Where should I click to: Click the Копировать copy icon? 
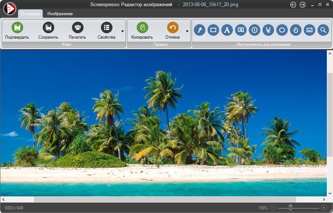pyautogui.click(x=142, y=27)
